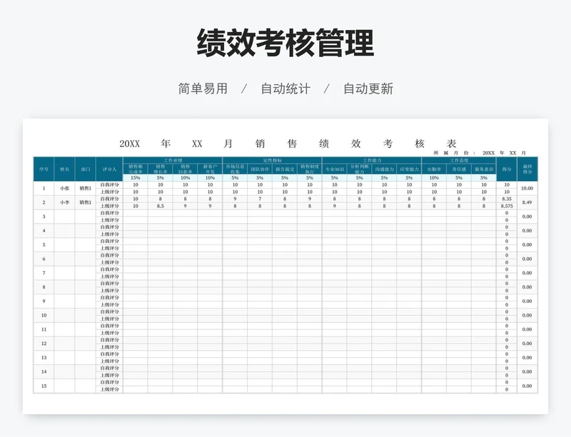
Task: Click the 最终得分 column header
Action: coord(527,169)
